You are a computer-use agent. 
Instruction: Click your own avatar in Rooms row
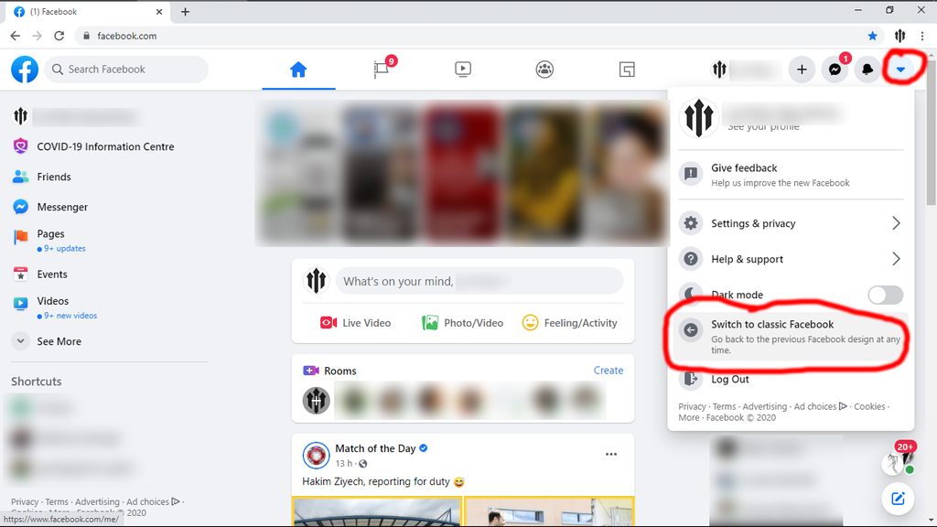coord(316,401)
